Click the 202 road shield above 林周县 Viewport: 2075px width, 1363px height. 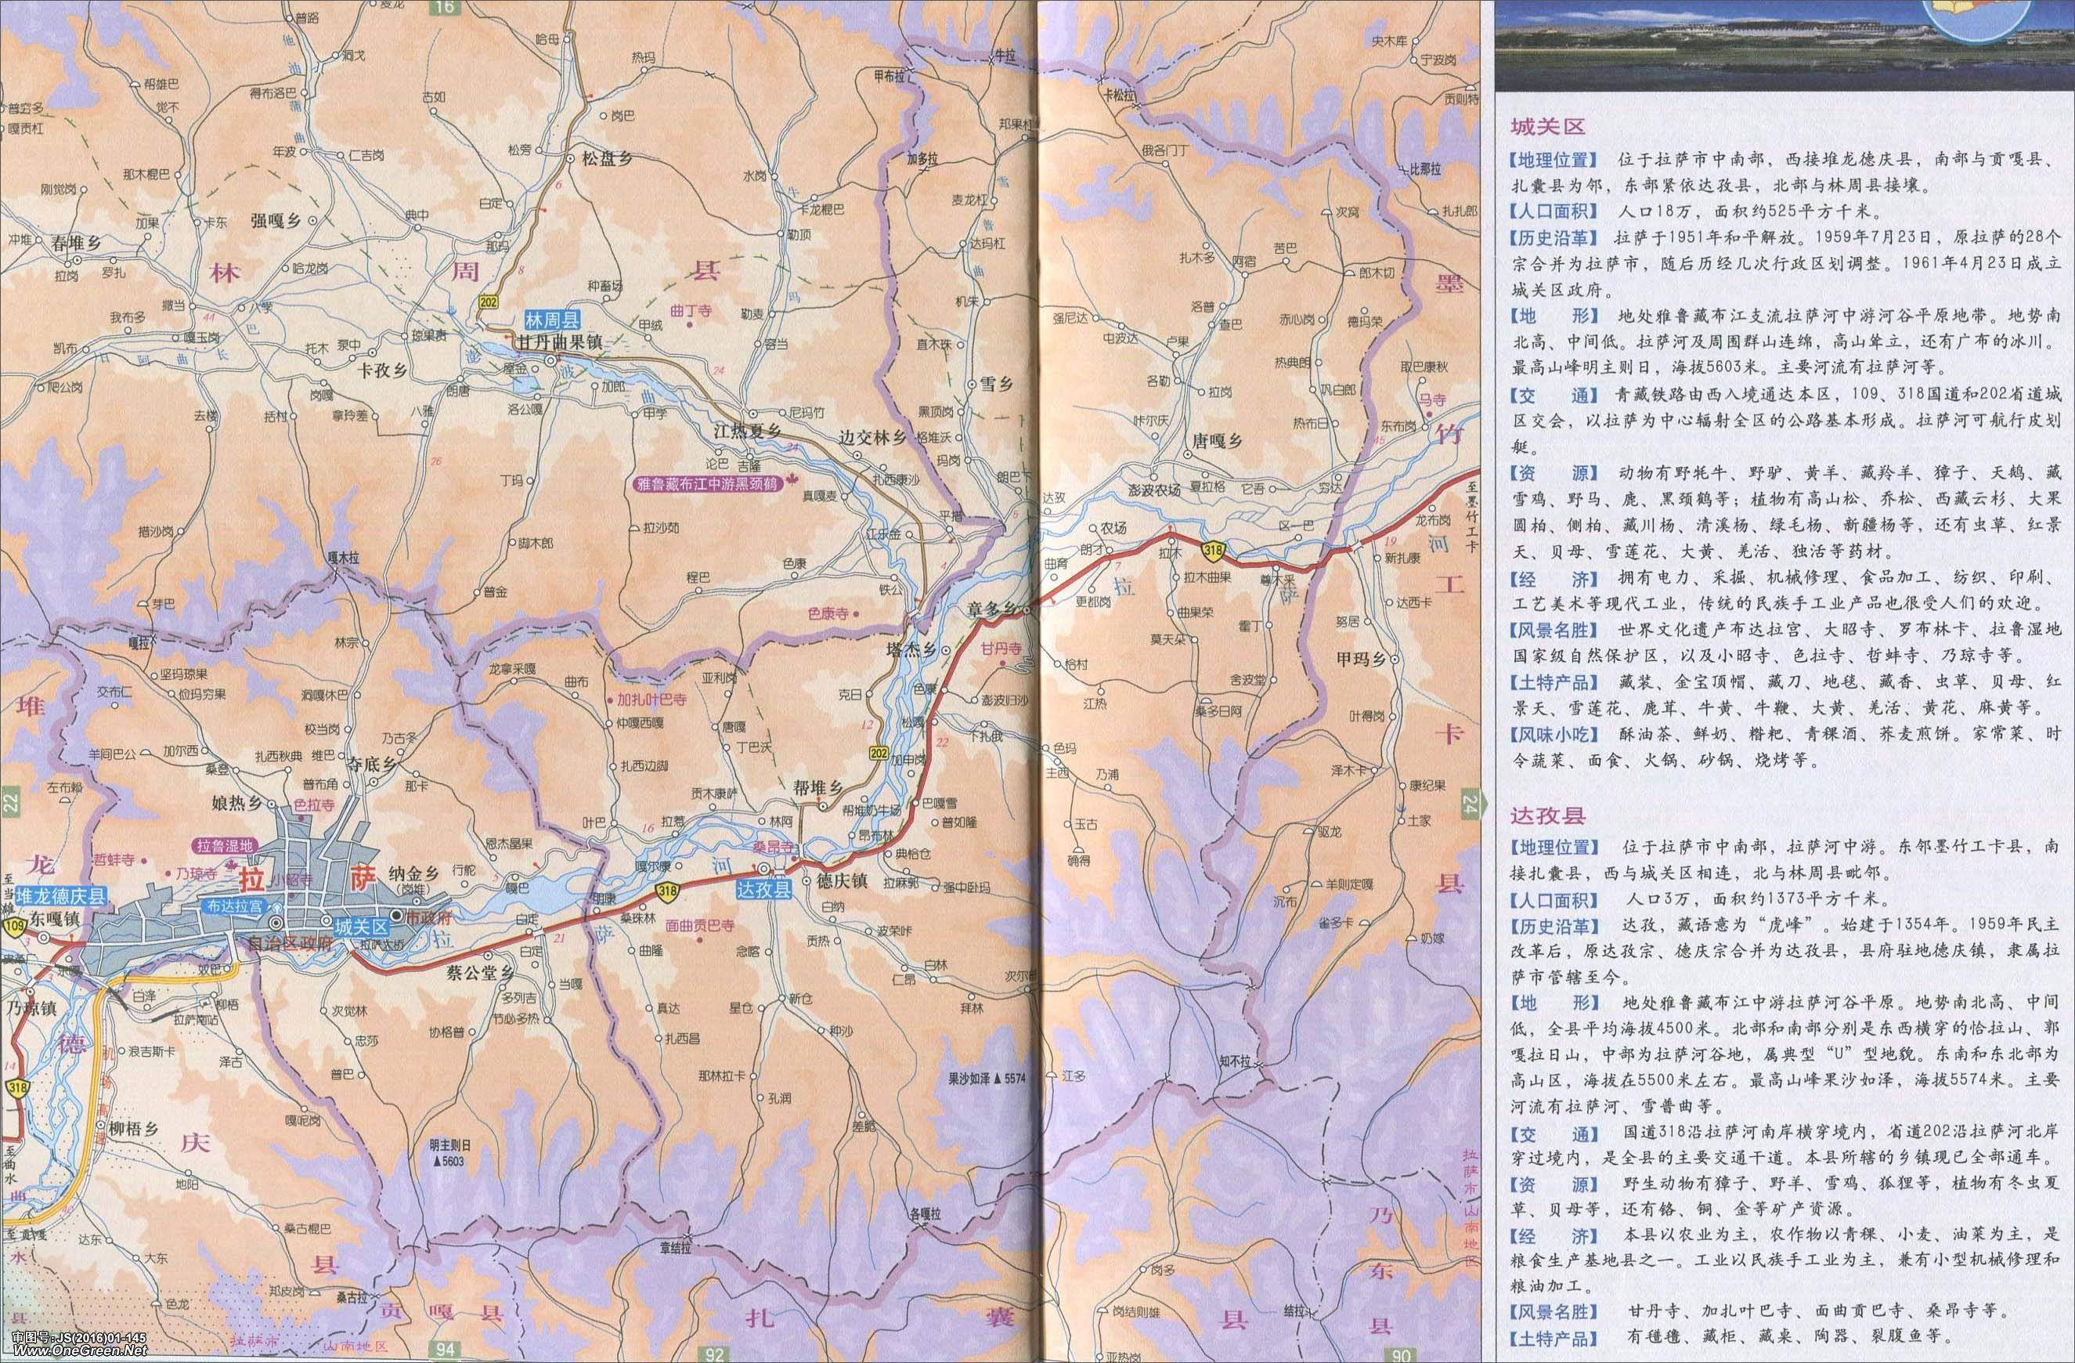tap(489, 301)
